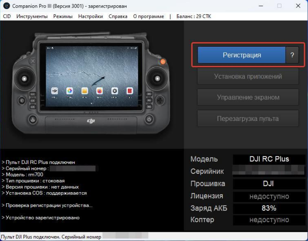The width and height of the screenshot is (308, 241).
Task: Click the orange button on the controller
Action: (163, 62)
